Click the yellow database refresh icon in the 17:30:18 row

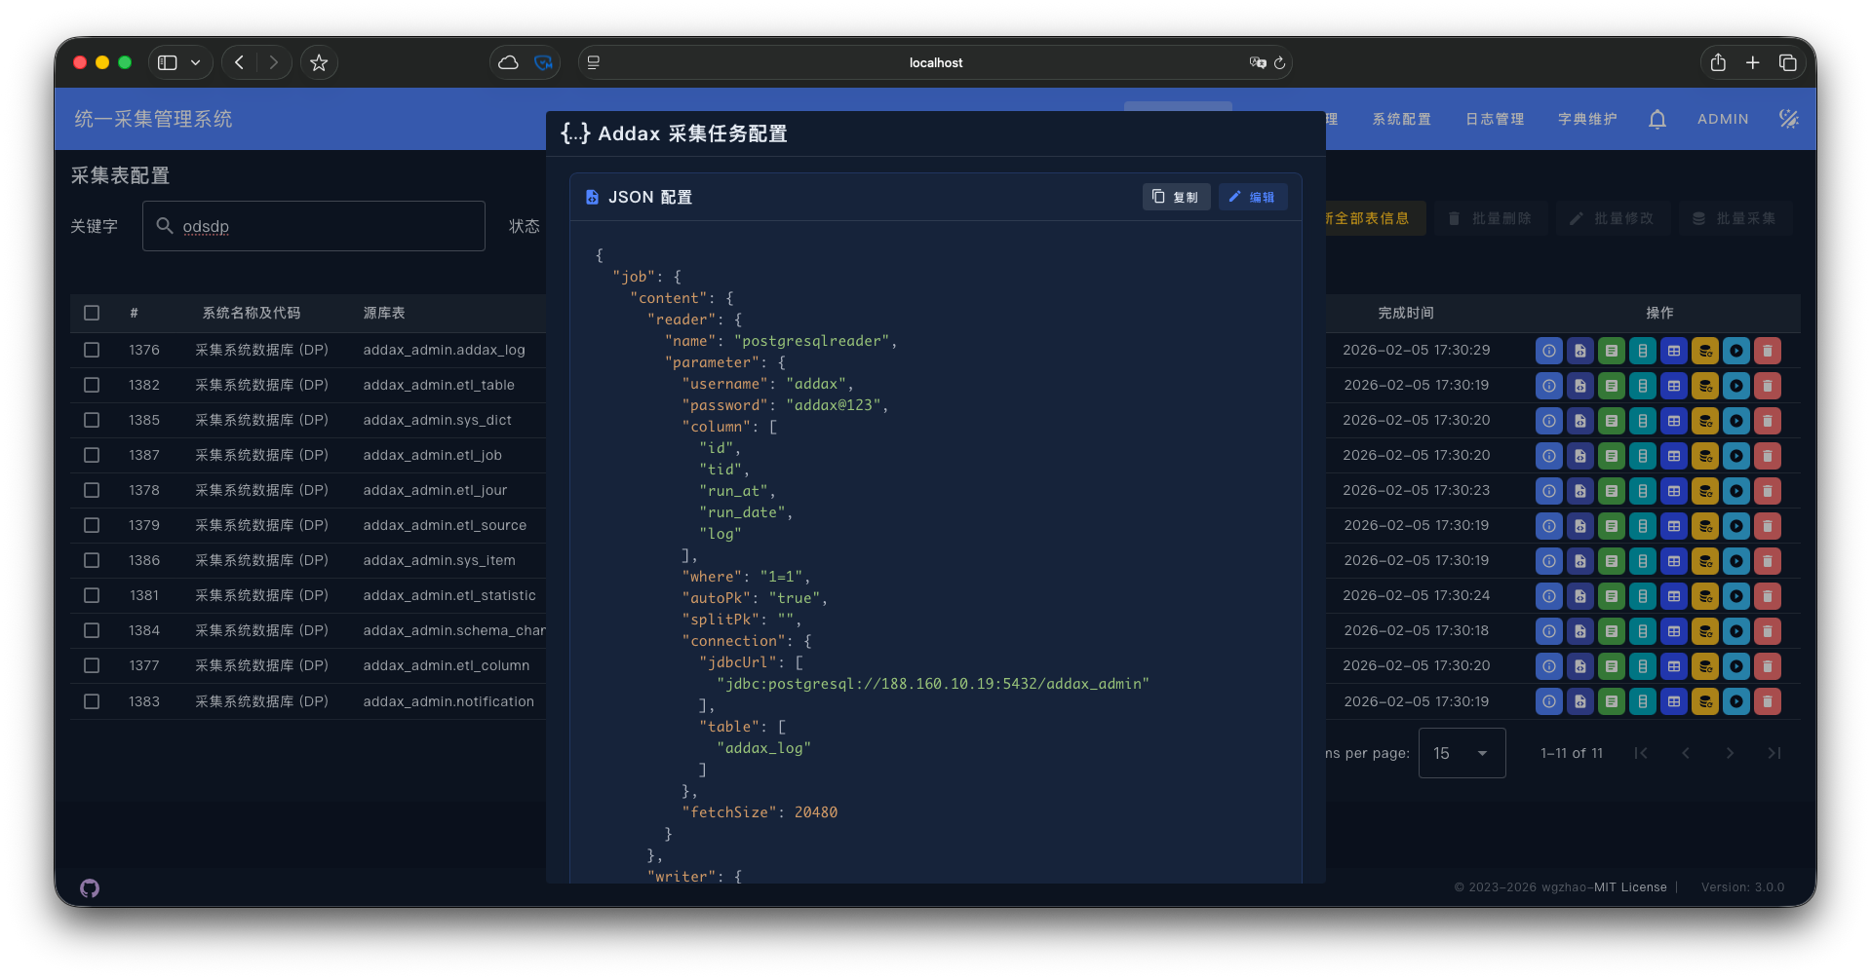click(1704, 631)
